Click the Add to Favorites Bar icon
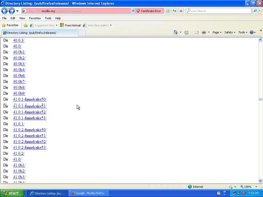The height and width of the screenshot is (197, 263). [26, 25]
